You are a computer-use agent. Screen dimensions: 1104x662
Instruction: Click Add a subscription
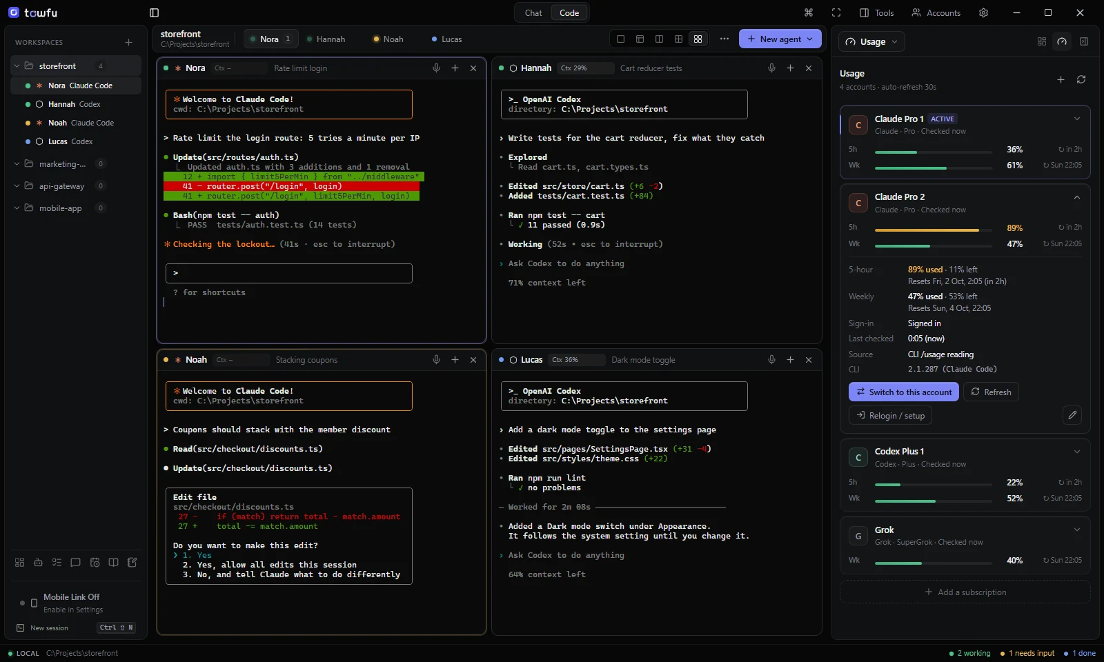click(965, 592)
